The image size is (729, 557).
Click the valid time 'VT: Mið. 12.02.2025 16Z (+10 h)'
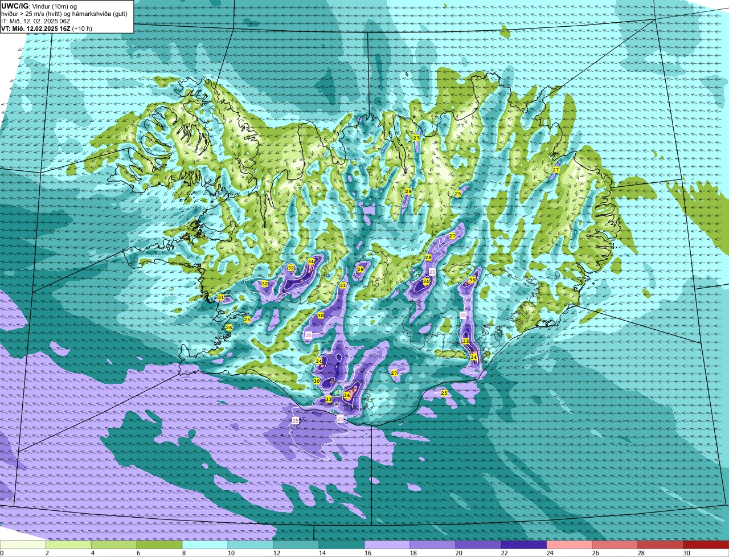[x=47, y=28]
